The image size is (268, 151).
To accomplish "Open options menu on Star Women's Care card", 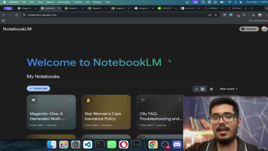I will pos(125,100).
